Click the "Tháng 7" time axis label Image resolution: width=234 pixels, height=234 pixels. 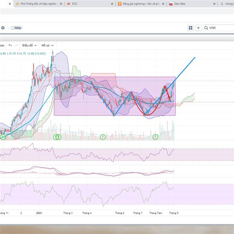(138, 213)
